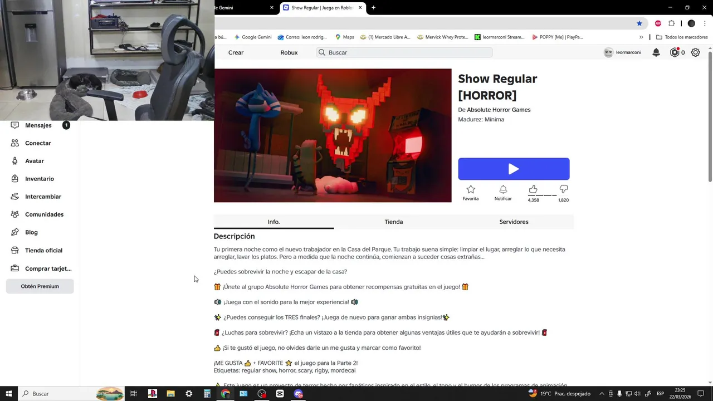
Task: Switch to the Gemini browser tab
Action: 242,8
